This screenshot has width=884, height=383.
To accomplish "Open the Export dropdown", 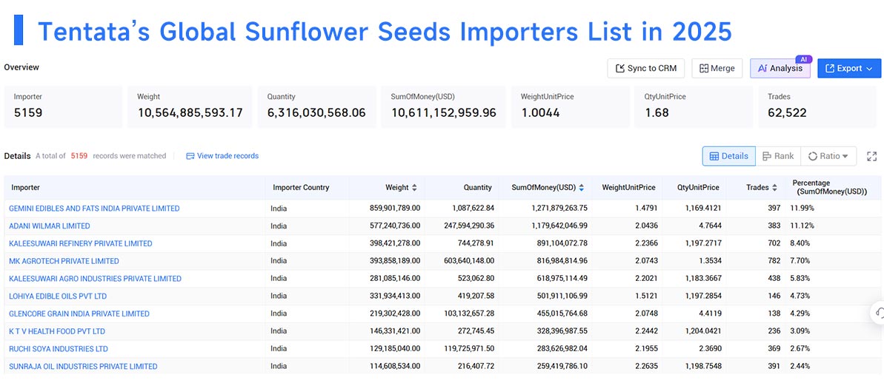I will click(x=849, y=68).
